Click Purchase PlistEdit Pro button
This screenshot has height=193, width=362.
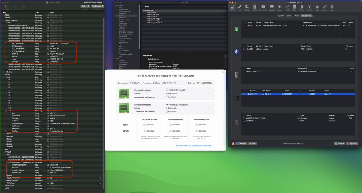[x=93, y=3]
